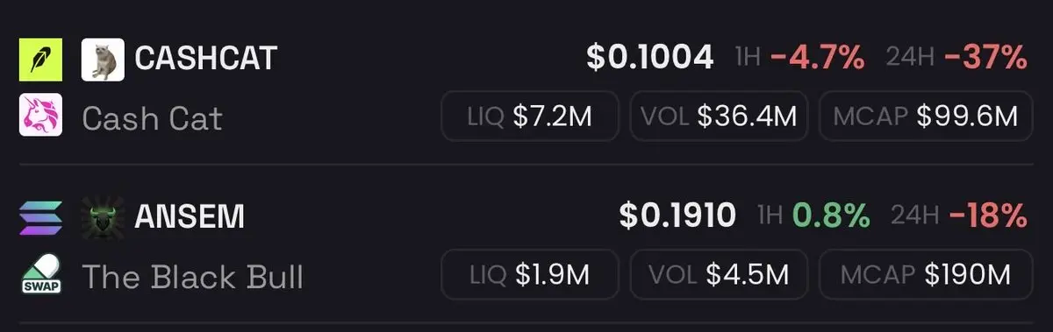
Task: Click the MCAP $190M pill
Action: click(x=926, y=274)
